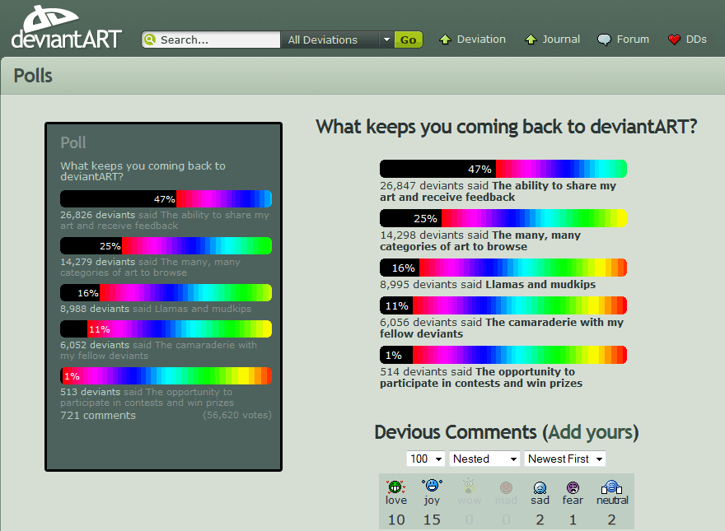Image resolution: width=725 pixels, height=531 pixels.
Task: Click the DDs red heart icon
Action: click(674, 40)
